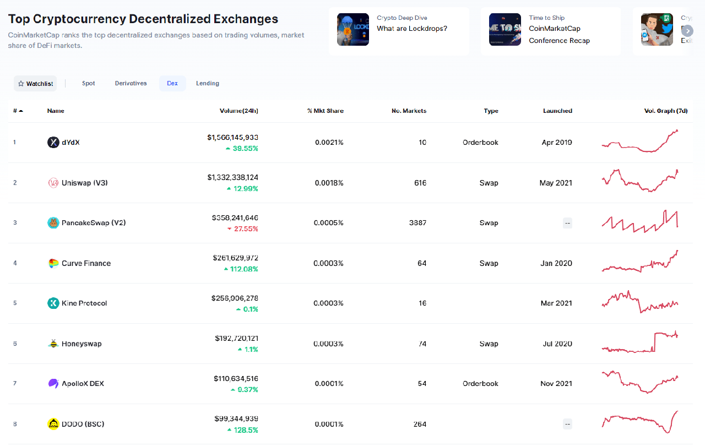Click 'What are Lockdrops?' article title
Screen dimensions: 705x446
point(412,29)
